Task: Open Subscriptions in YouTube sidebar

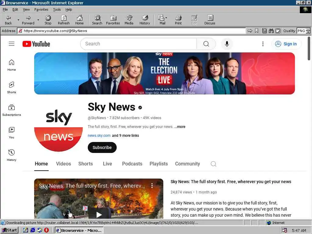Action: [12, 110]
